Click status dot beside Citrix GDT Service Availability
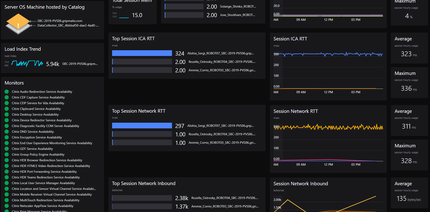The image size is (430, 212). point(6,149)
